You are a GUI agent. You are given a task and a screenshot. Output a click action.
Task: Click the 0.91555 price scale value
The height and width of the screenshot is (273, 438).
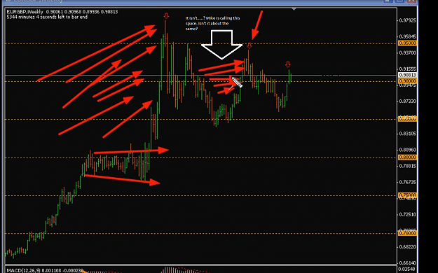(408, 69)
